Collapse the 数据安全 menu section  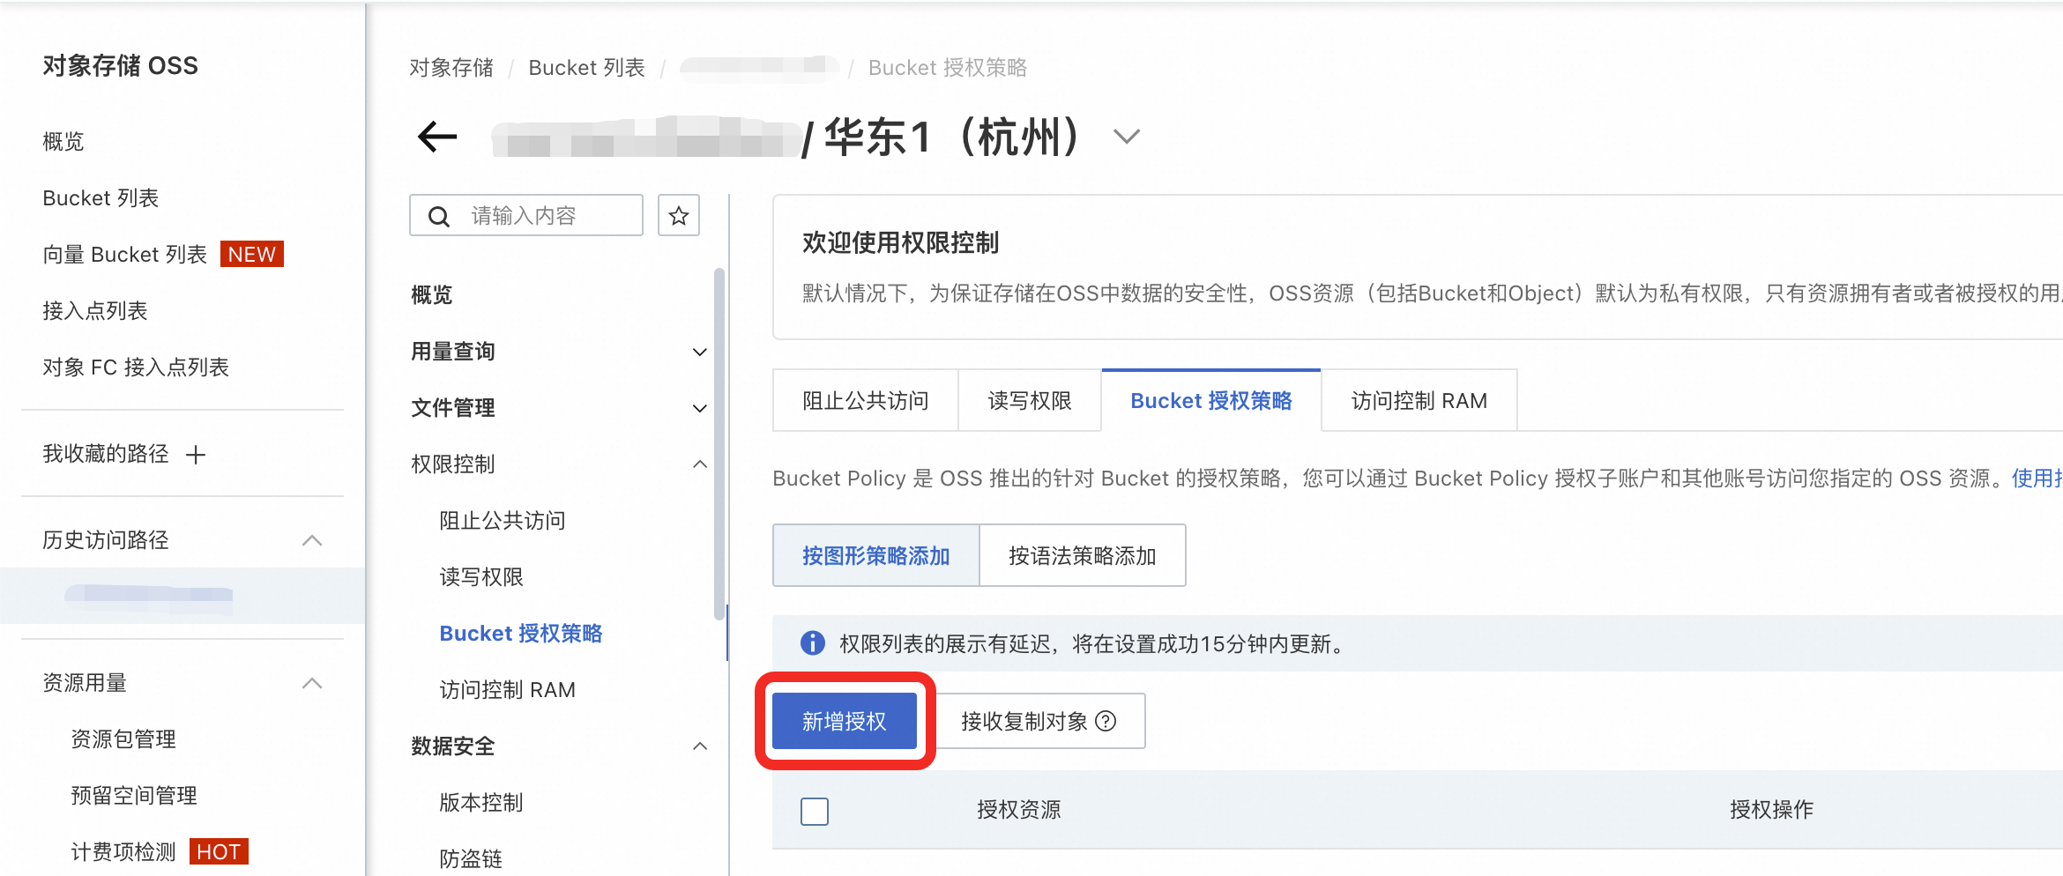click(700, 746)
